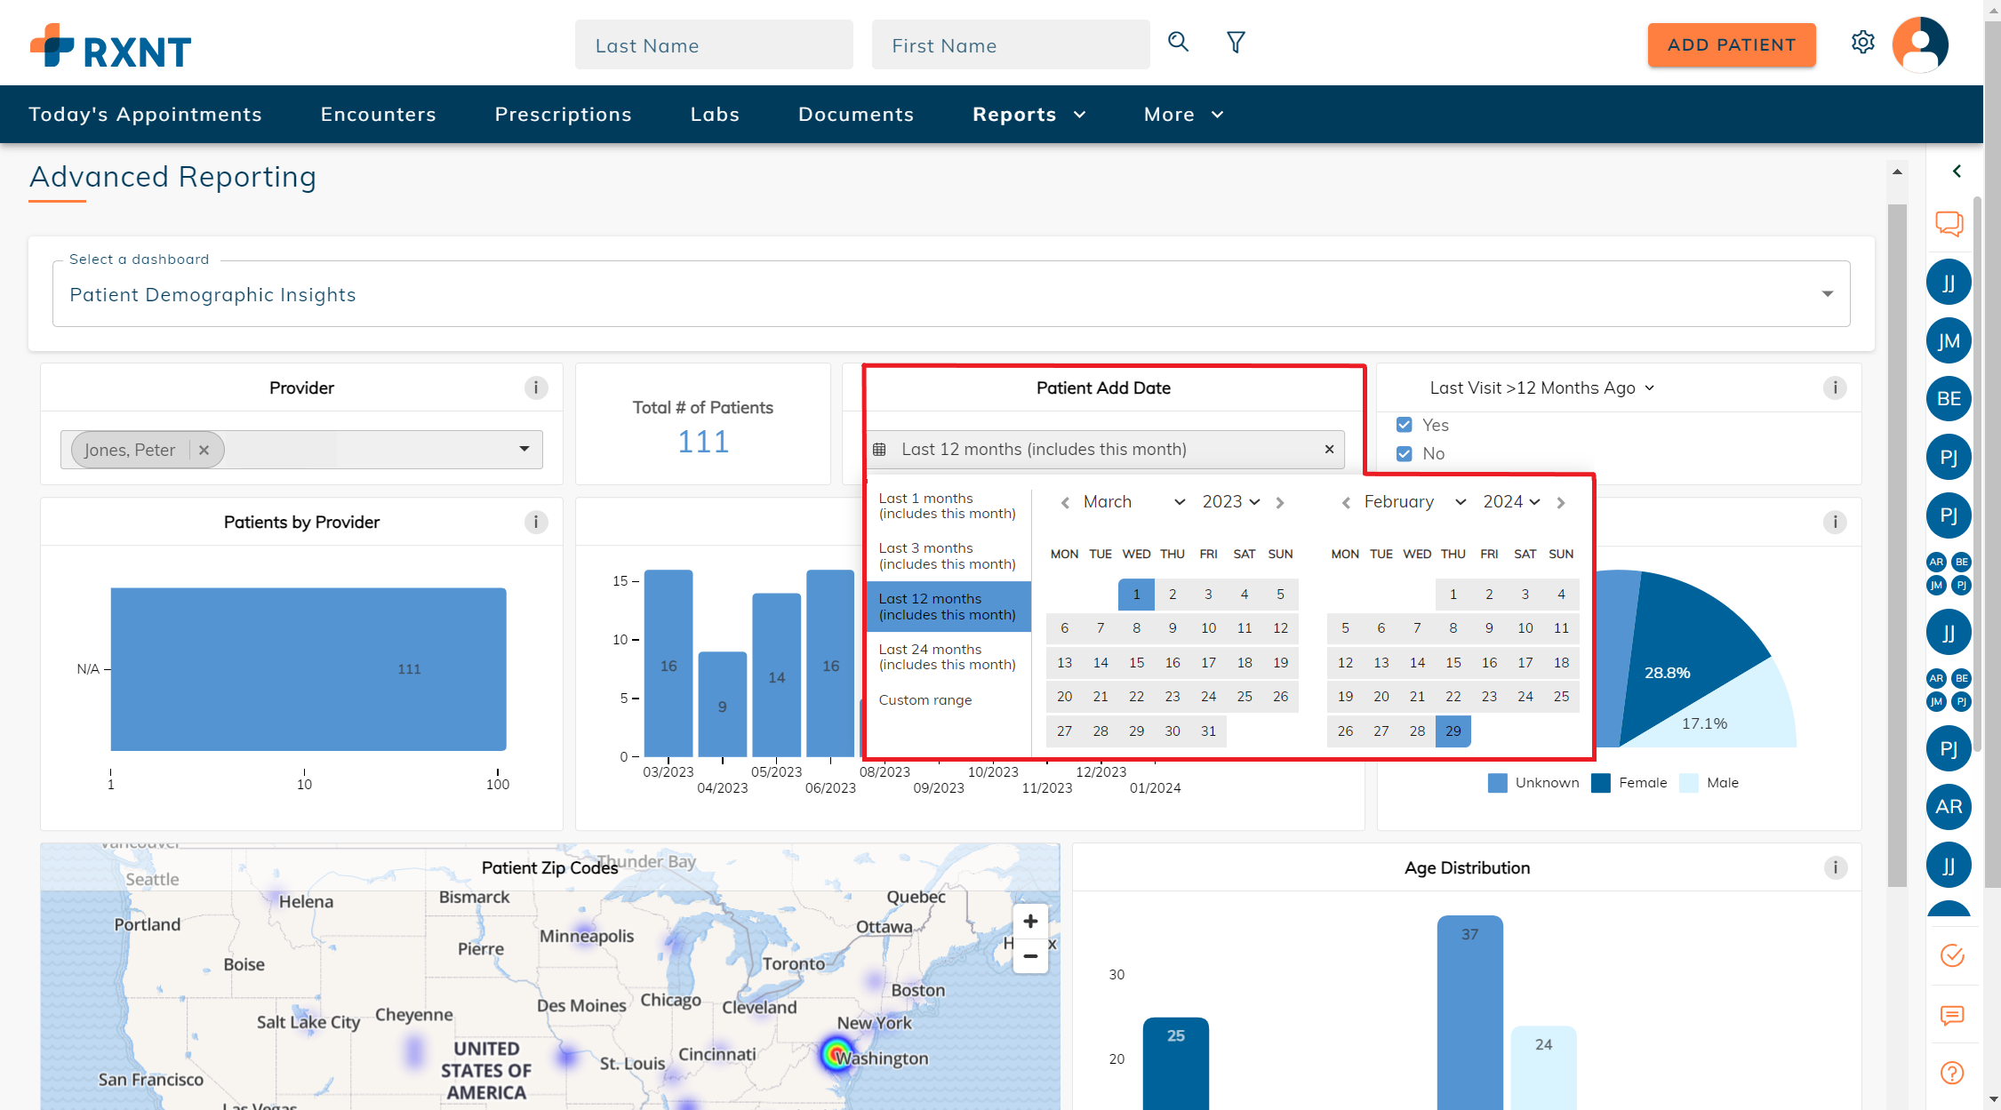Viewport: 2001px width, 1110px height.
Task: Uncheck the No checkbox
Action: (1405, 453)
